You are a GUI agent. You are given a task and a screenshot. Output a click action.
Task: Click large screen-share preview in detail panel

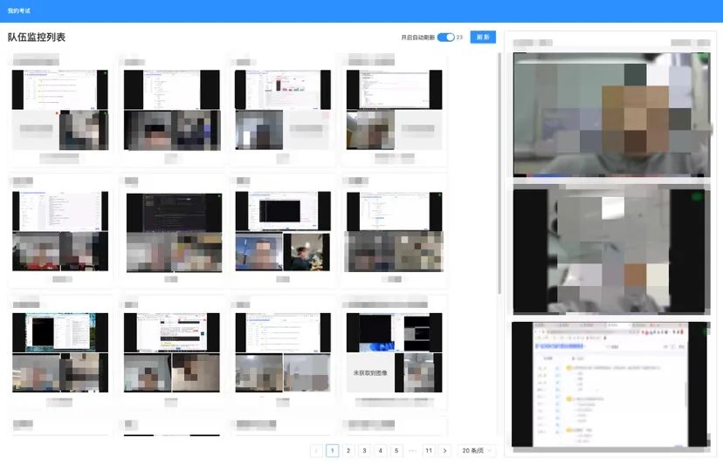[611, 385]
